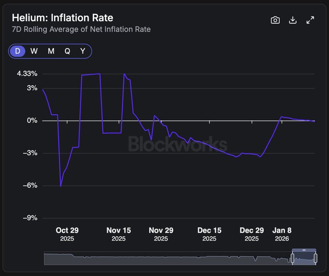Click the Jan 8 2026 axis label
The height and width of the screenshot is (276, 329).
(282, 234)
